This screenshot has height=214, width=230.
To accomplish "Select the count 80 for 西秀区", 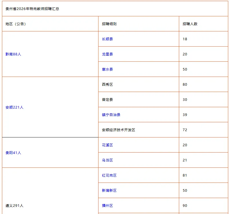I will click(185, 85).
